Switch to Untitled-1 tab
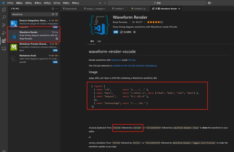 119,9
